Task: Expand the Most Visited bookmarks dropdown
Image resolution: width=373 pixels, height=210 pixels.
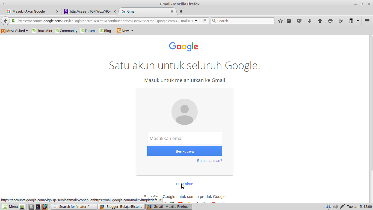Action: coord(26,31)
